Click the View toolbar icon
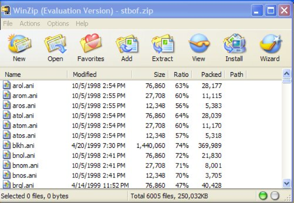Viewport: 294px width, 203px height. (x=198, y=47)
